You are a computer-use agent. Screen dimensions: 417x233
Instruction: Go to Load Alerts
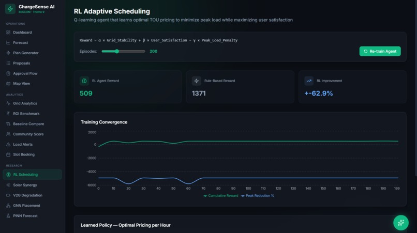coord(32,144)
